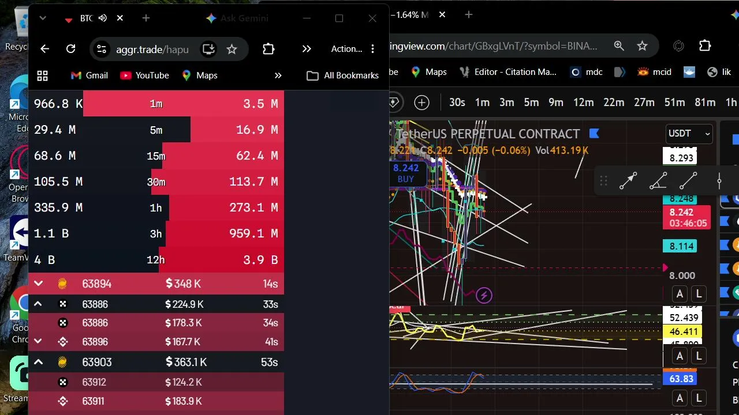739x415 pixels.
Task: Show hidden toolbar items chevron before Action
Action: tap(307, 49)
